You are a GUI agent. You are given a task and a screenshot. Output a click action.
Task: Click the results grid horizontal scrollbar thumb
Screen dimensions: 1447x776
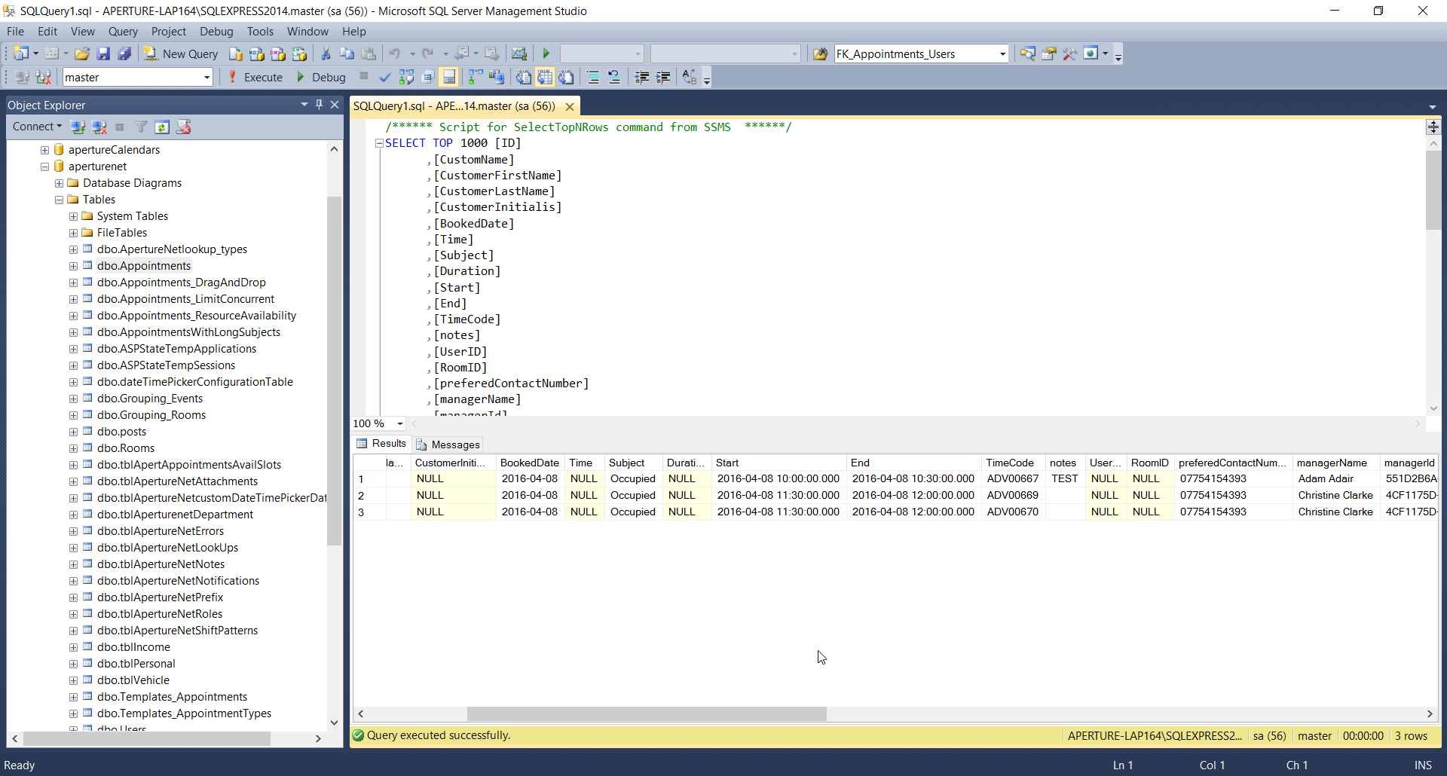646,713
